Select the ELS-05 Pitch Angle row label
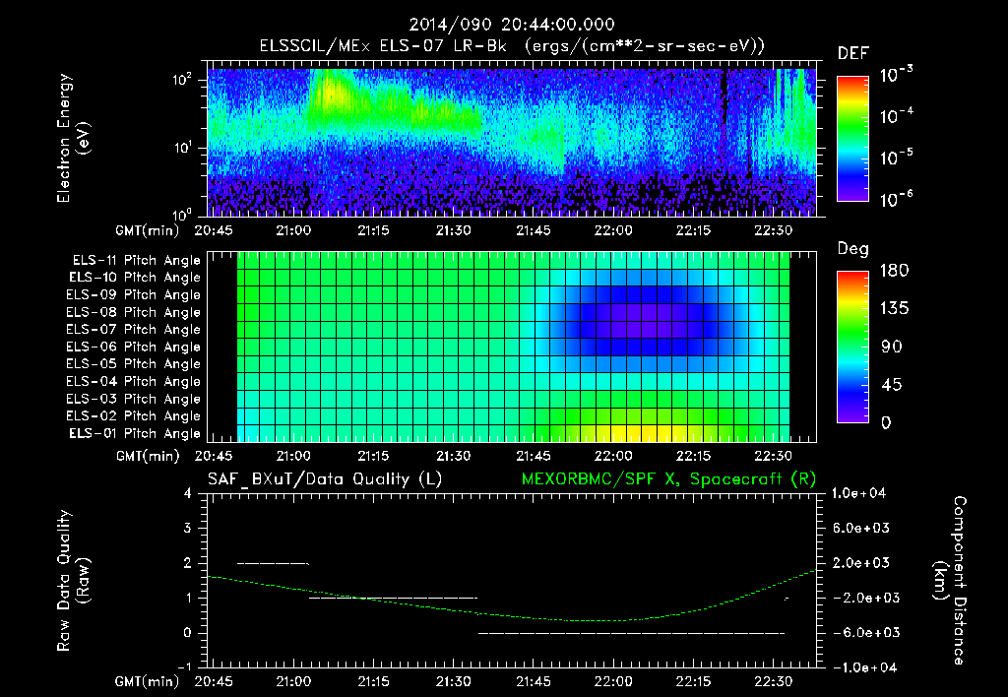The height and width of the screenshot is (697, 1008). [134, 364]
